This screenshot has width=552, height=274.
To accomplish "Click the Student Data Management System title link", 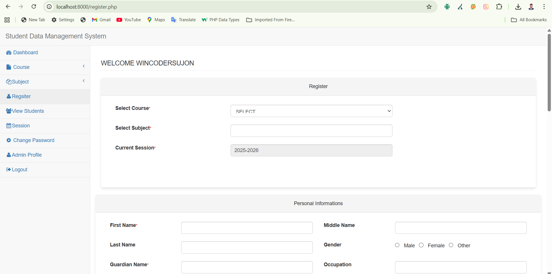I will [x=56, y=36].
